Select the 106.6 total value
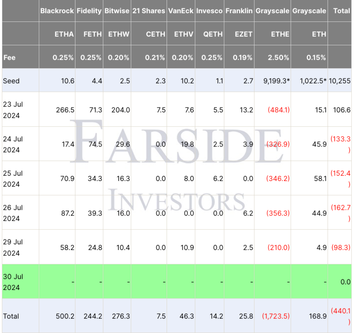Image resolution: width=354 pixels, height=333 pixels. [x=342, y=110]
